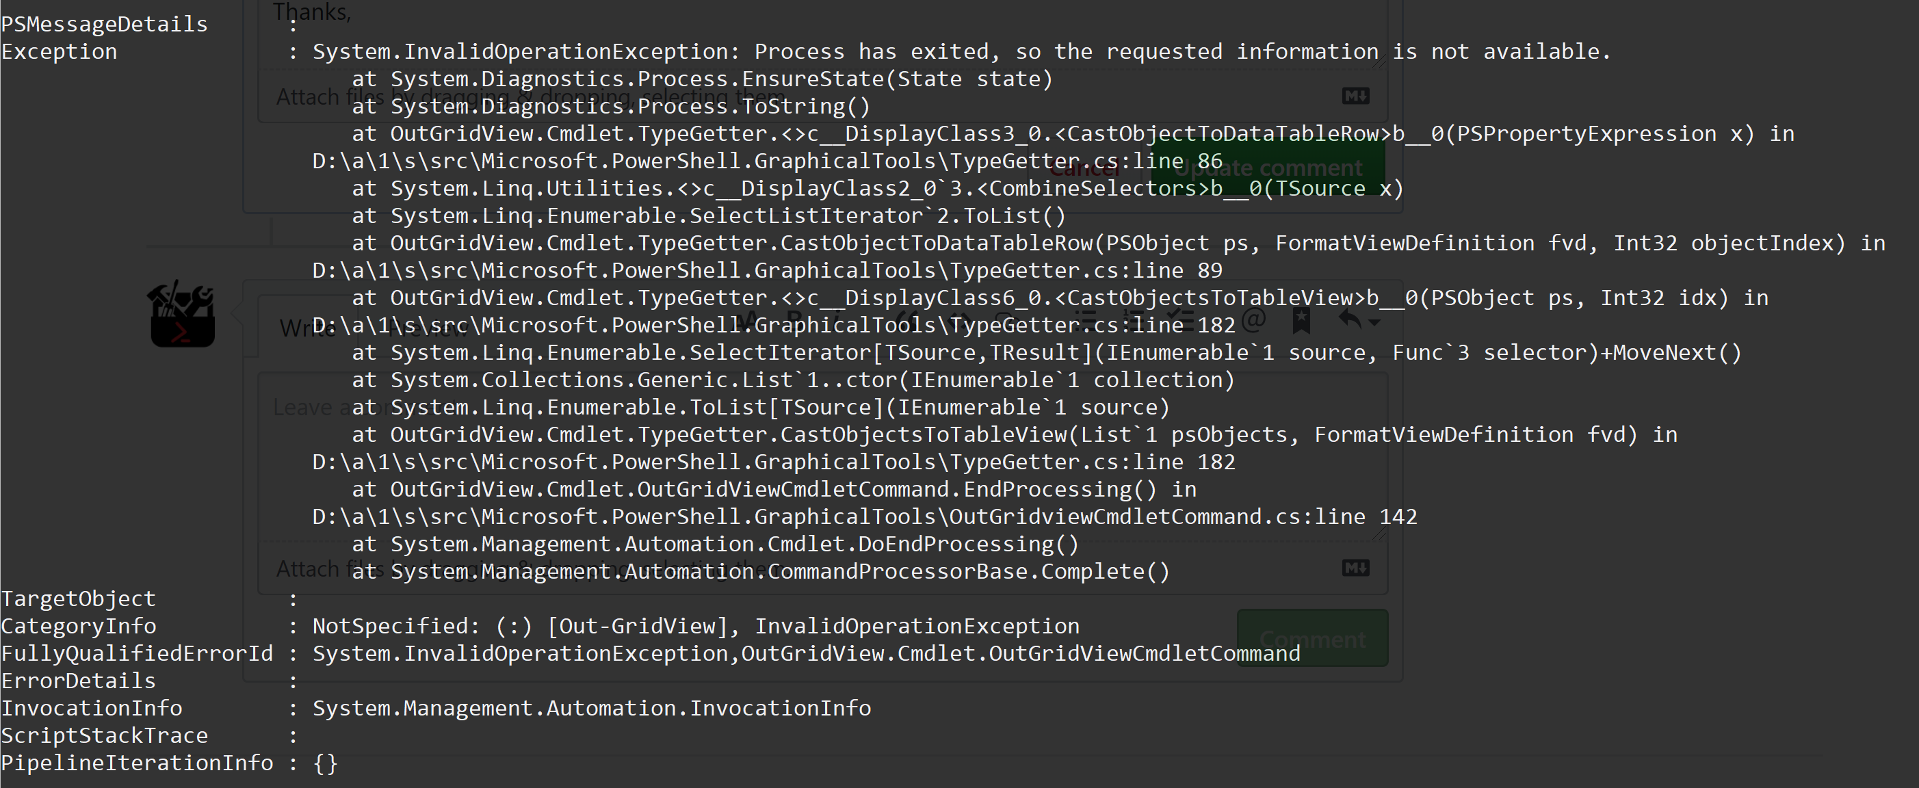Click the saved replies bookmark icon
1919x788 pixels.
pos(1301,321)
